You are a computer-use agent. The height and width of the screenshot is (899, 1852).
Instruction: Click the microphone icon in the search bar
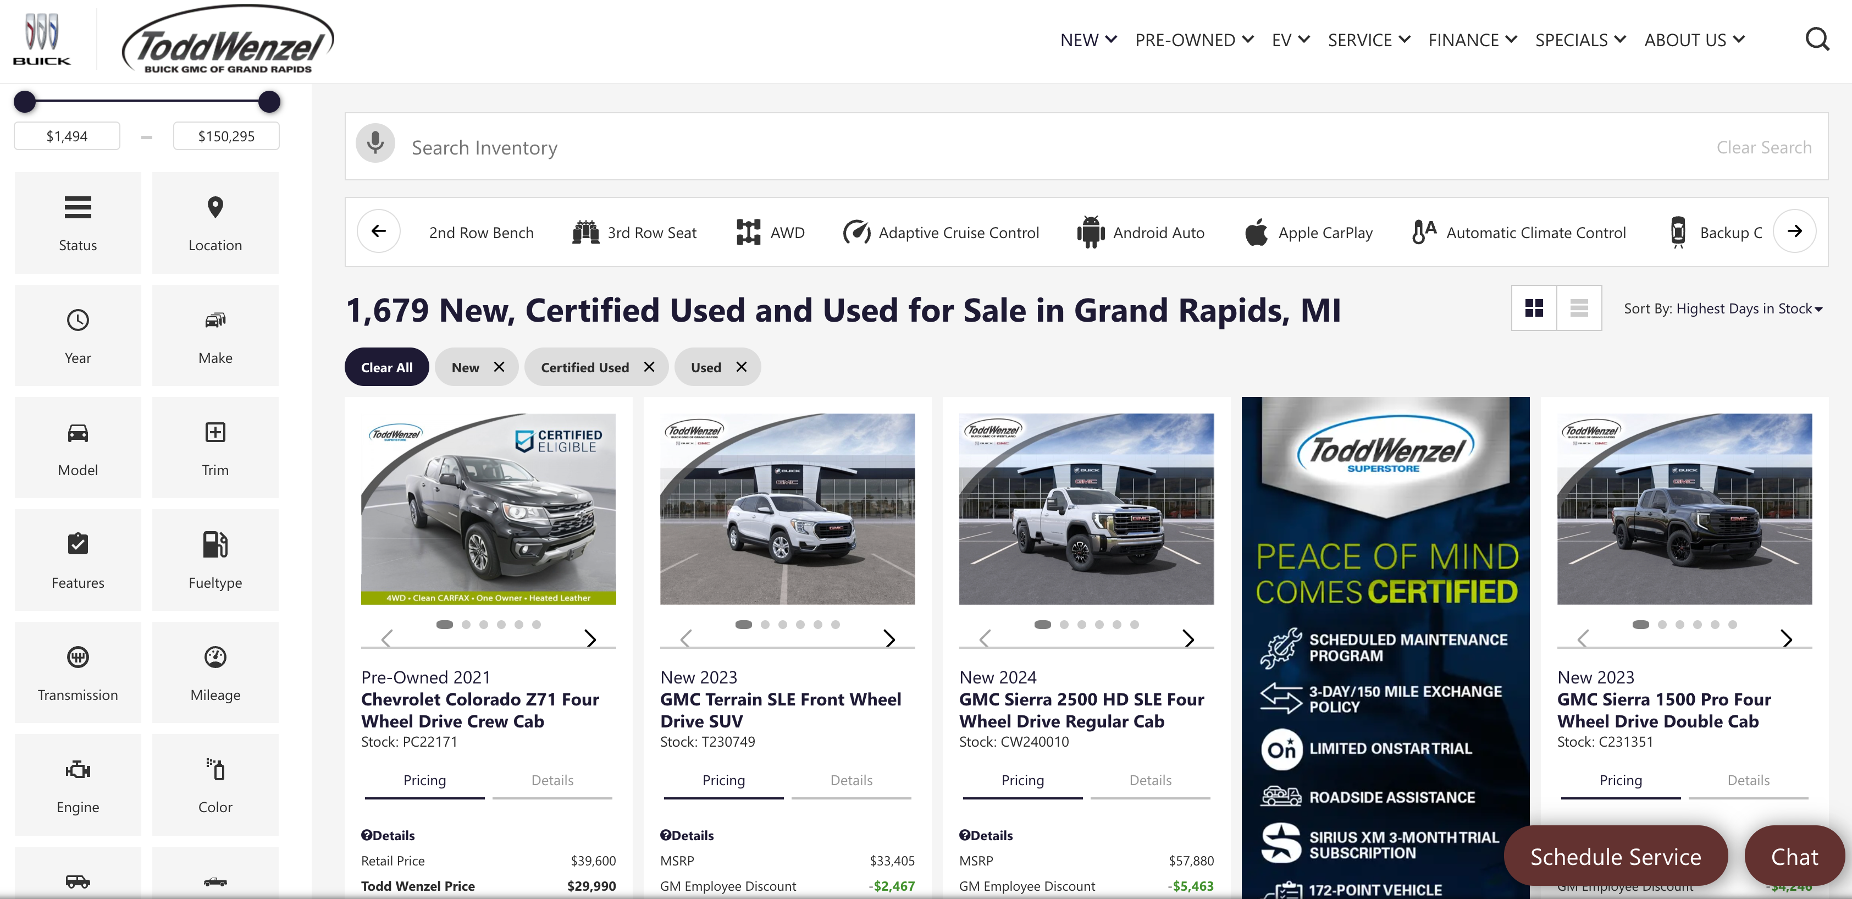(374, 143)
